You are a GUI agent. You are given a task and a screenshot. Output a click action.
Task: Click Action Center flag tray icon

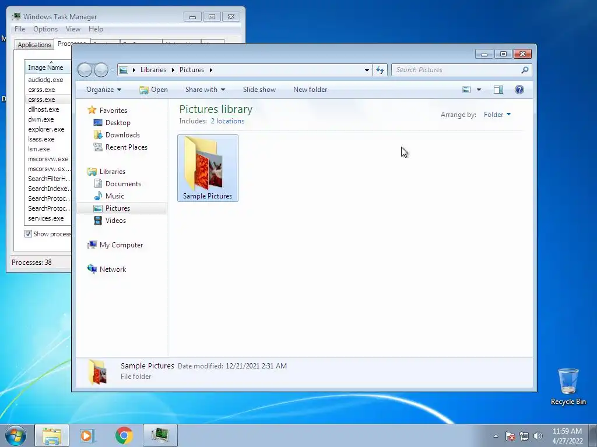coord(510,436)
